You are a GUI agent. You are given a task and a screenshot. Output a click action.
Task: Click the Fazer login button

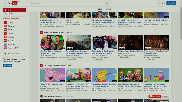coord(171,3)
